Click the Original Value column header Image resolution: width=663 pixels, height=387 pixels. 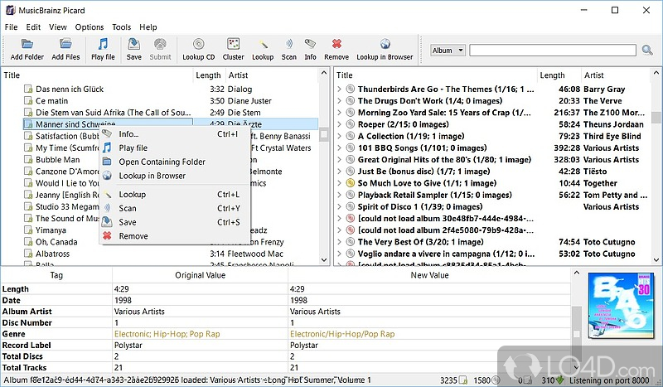tap(200, 275)
